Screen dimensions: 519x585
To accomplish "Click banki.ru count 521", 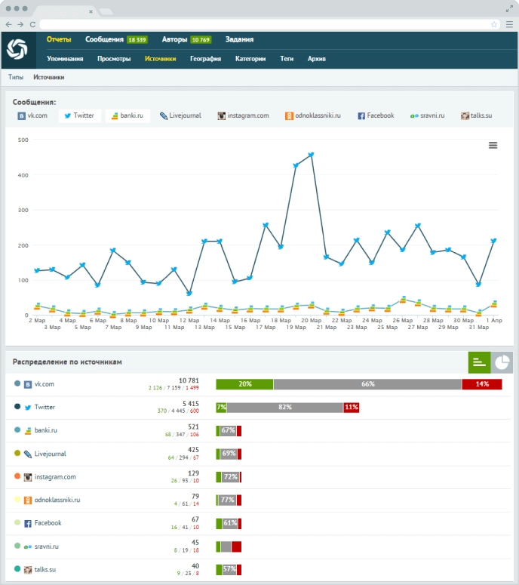I will click(194, 426).
